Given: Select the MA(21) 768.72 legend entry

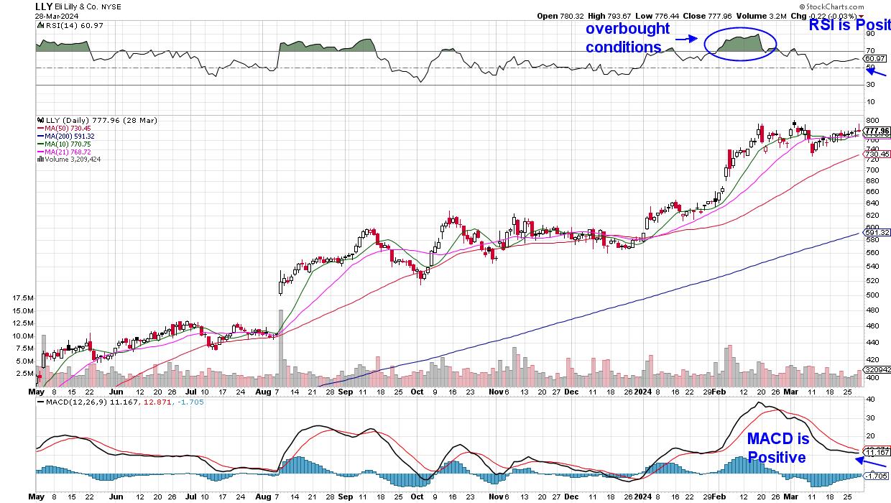Looking at the screenshot, I should [67, 152].
